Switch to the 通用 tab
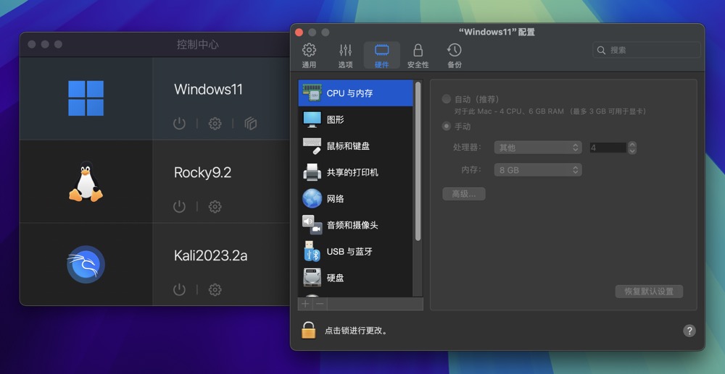 click(x=309, y=55)
